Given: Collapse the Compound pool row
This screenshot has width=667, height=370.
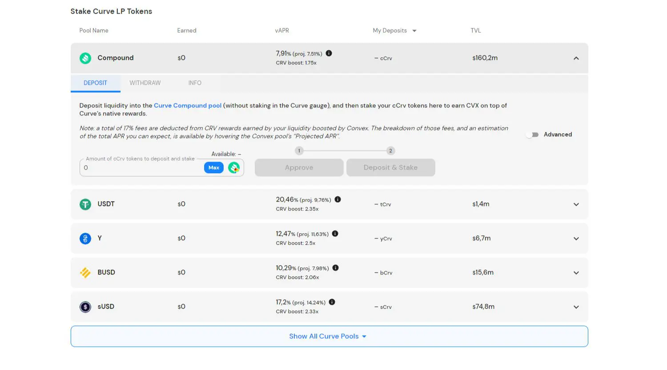Looking at the screenshot, I should [576, 58].
